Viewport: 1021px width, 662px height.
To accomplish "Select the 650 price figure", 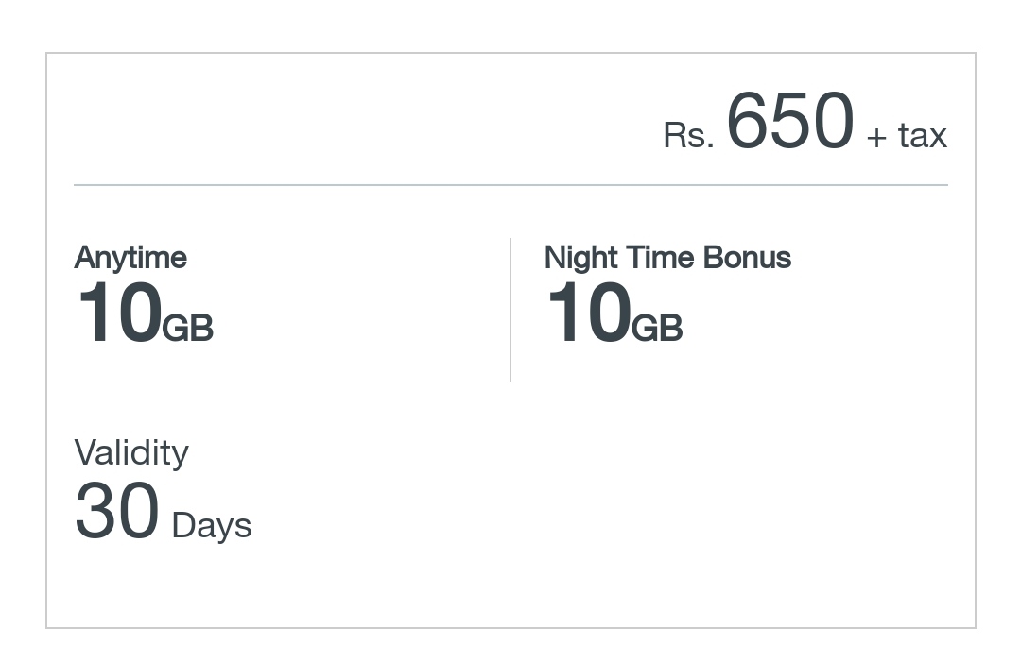I will pos(789,120).
